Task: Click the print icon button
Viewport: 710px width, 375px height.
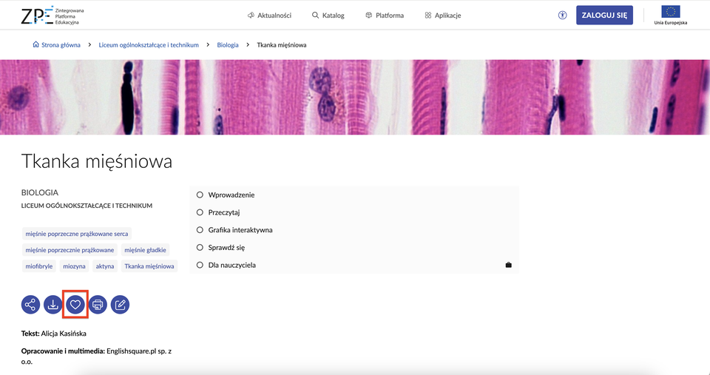Action: tap(98, 304)
